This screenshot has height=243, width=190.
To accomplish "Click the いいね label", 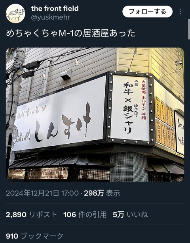I will tap(137, 215).
